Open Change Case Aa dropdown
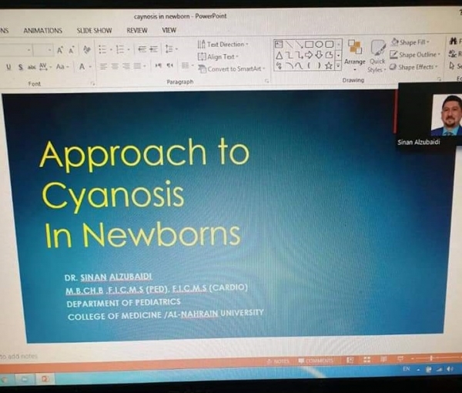Viewport: 462px width, 393px height. point(62,67)
